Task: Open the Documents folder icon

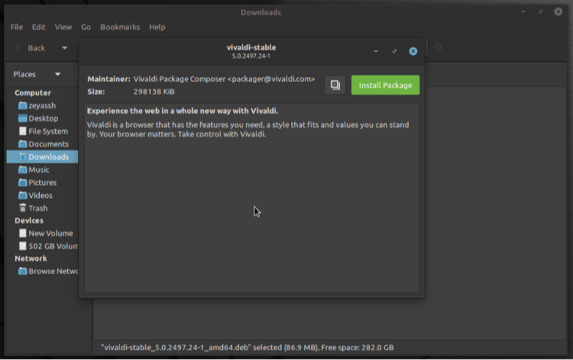Action: click(23, 143)
